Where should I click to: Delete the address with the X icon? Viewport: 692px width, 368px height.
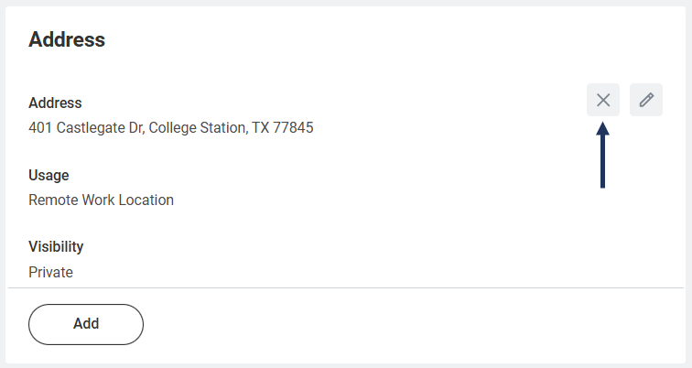[x=603, y=100]
